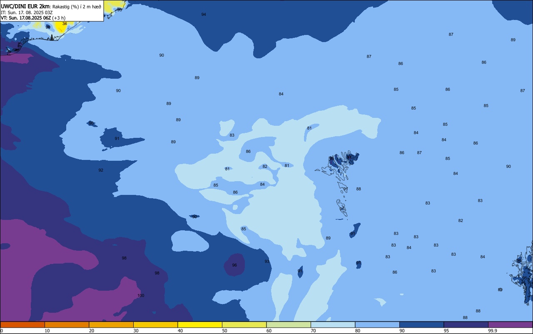This screenshot has height=334, width=533.
Task: Click the lightest blue 70–80 legend swatch
Action: (333, 324)
